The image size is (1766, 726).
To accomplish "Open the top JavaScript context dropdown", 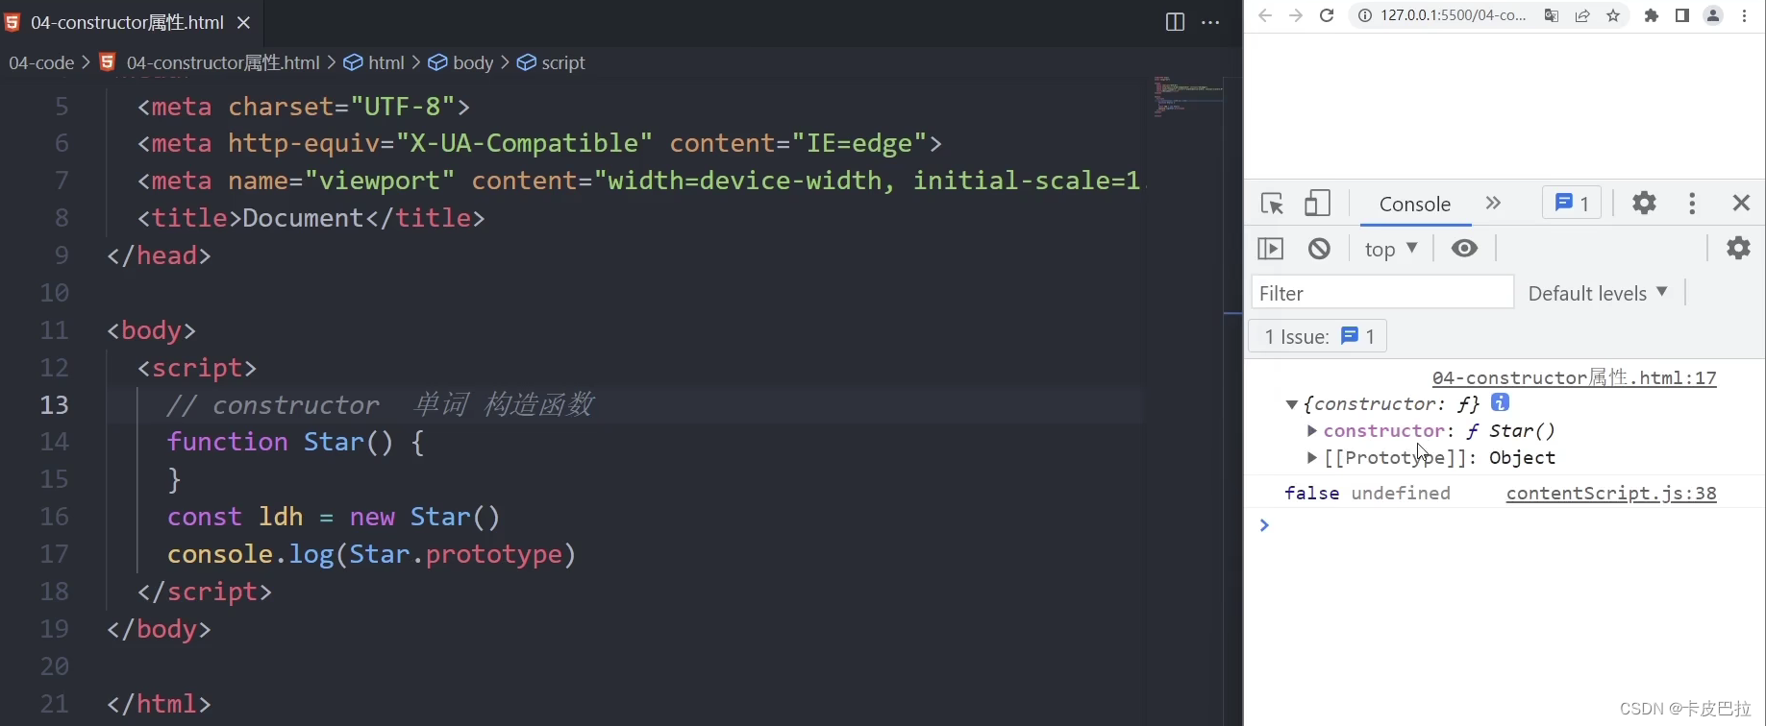I will (x=1390, y=249).
